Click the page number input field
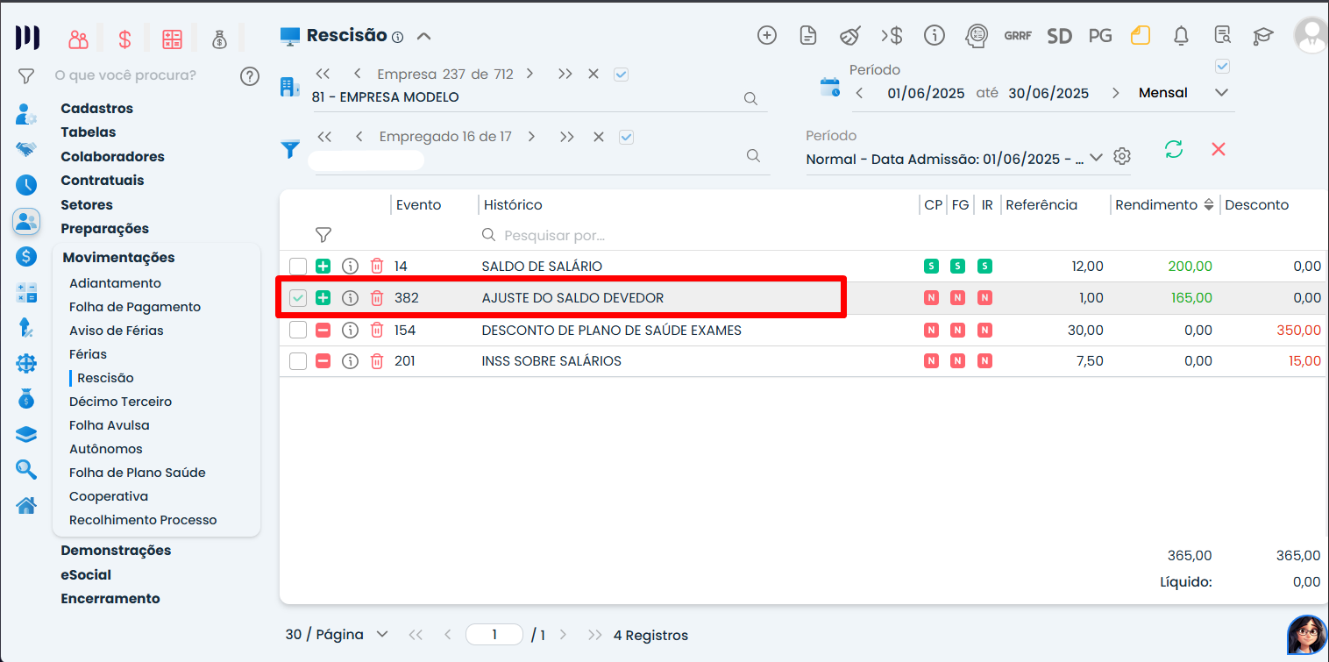 (494, 635)
